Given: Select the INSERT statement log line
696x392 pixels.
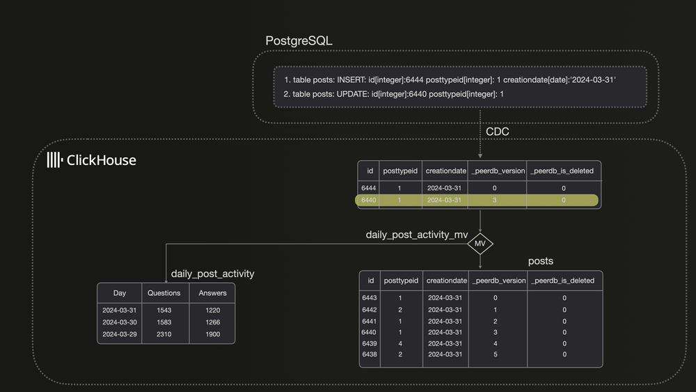Looking at the screenshot, I should (450, 80).
